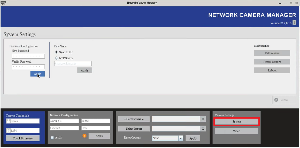
Task: Select the Sync to PC radio option
Action: click(57, 52)
